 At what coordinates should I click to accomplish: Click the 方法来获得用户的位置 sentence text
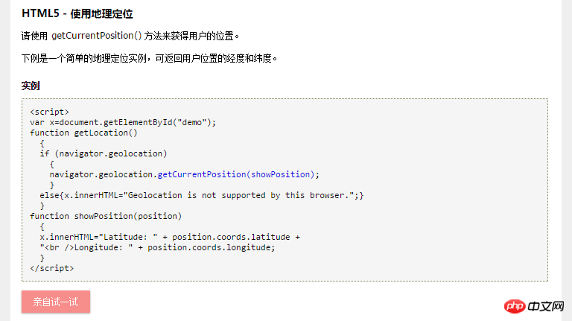tap(191, 36)
